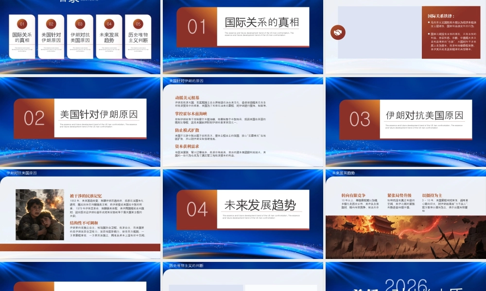This screenshot has width=486, height=291.
Task: Open the section slide titled 04 未来发展趋势
Action: tap(243, 214)
